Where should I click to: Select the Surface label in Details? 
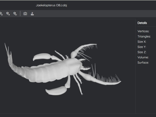click(143, 62)
